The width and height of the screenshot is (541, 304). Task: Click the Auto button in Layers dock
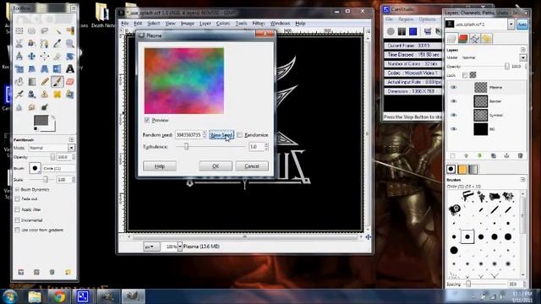coord(522,24)
